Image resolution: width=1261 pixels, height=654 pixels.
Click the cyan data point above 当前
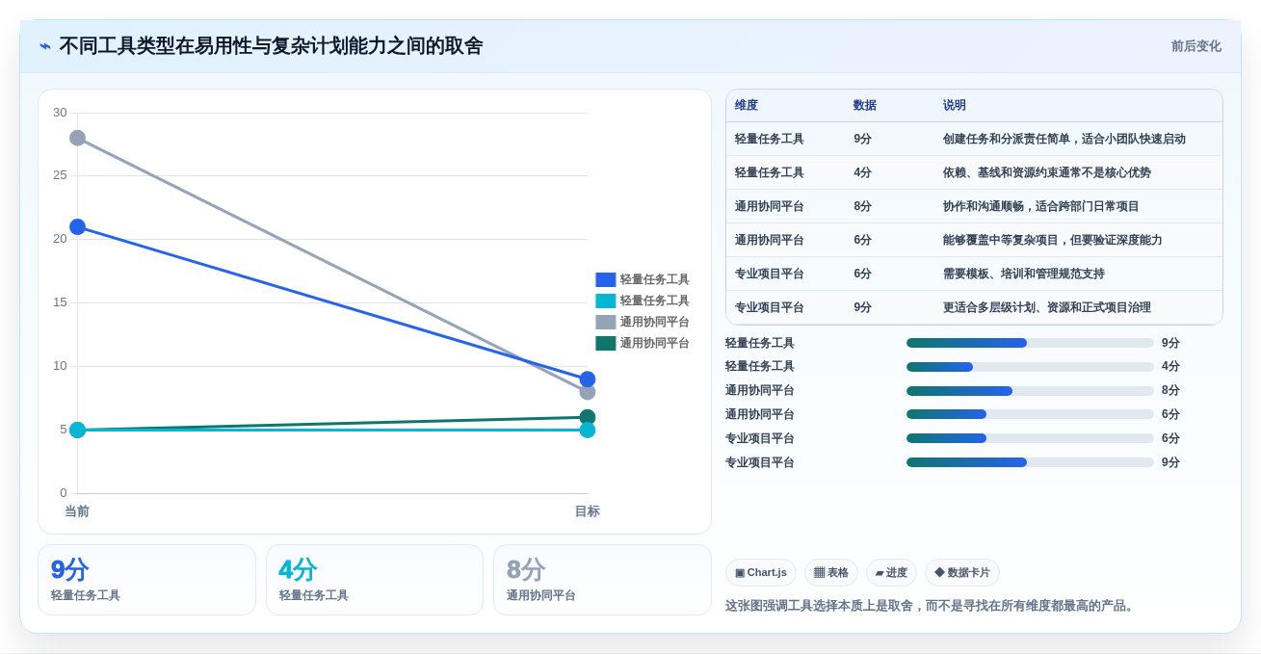pos(78,430)
